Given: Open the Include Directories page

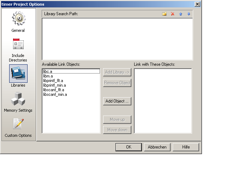Looking at the screenshot, I should coord(18,50).
